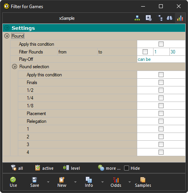The height and width of the screenshot is (193, 188).
Task: Open the dropdown arrow beside Save
Action: coord(48,182)
